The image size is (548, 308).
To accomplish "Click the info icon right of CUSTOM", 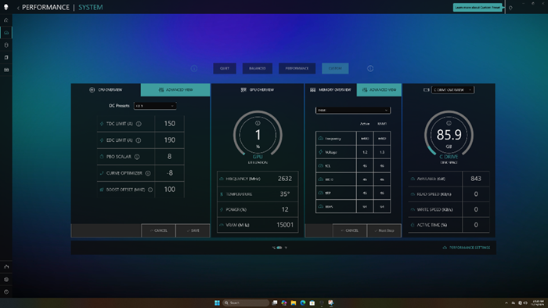I will coord(370,68).
